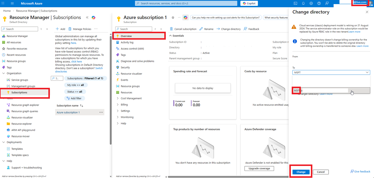
Task: Open Recent resources
Action: pyautogui.click(x=16, y=55)
